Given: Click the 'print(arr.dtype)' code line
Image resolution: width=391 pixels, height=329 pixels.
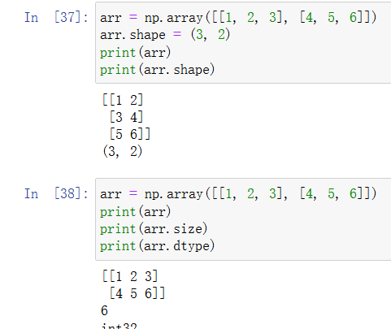Looking at the screenshot, I should (x=158, y=246).
